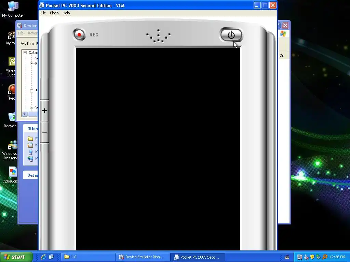
Task: Open the Actions menu in Device Emulator Manager
Action: (x=32, y=33)
